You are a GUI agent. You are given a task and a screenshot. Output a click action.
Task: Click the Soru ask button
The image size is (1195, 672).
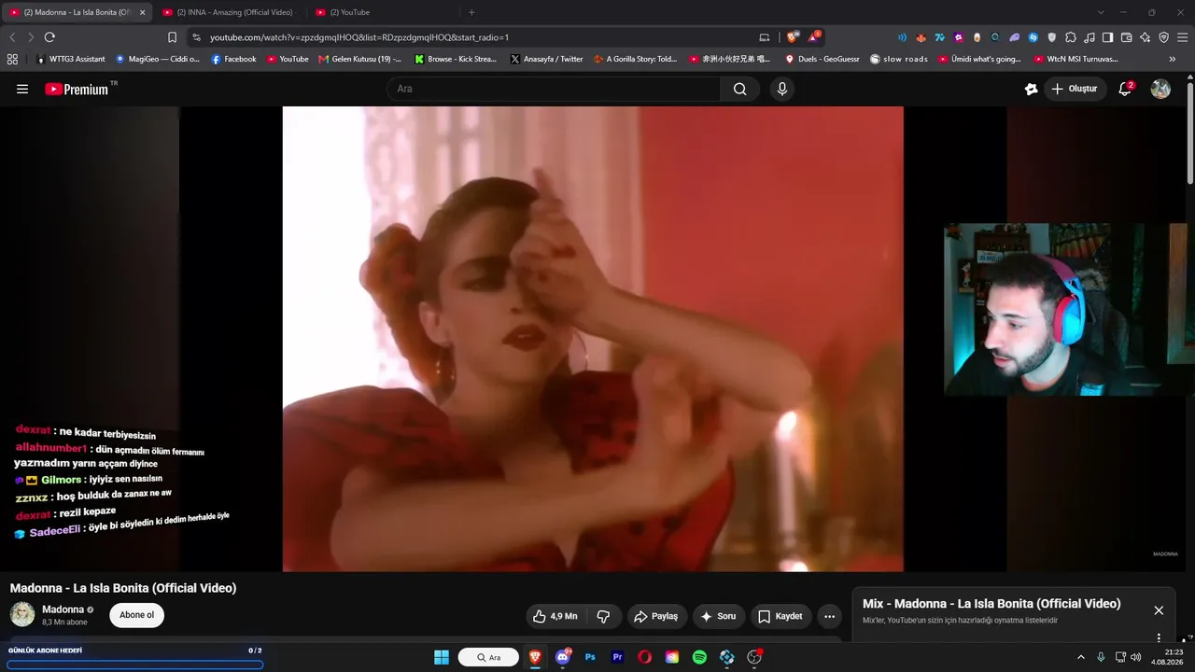[718, 616]
